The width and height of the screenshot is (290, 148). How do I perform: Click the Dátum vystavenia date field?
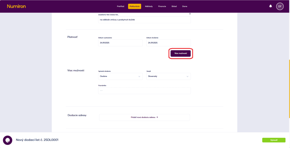click(120, 43)
